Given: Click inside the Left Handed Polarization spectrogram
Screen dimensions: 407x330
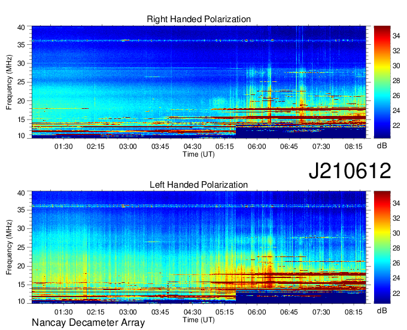Looking at the screenshot, I should 199,247.
